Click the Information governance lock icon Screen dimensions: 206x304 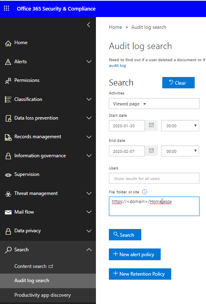(x=8, y=156)
